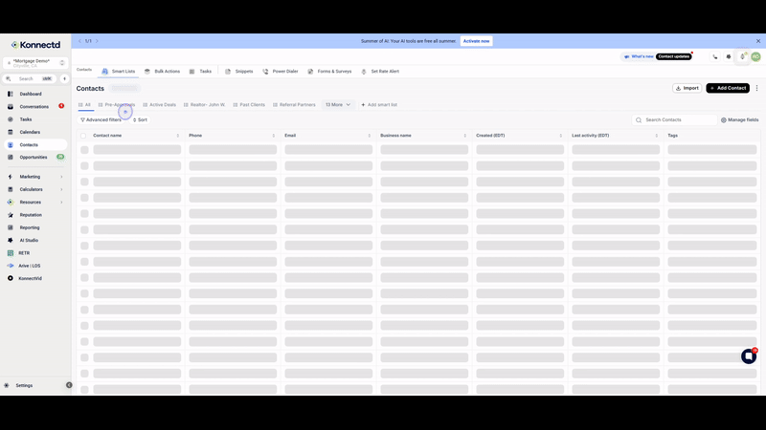
Task: Open RETR from the sidebar
Action: click(x=24, y=253)
